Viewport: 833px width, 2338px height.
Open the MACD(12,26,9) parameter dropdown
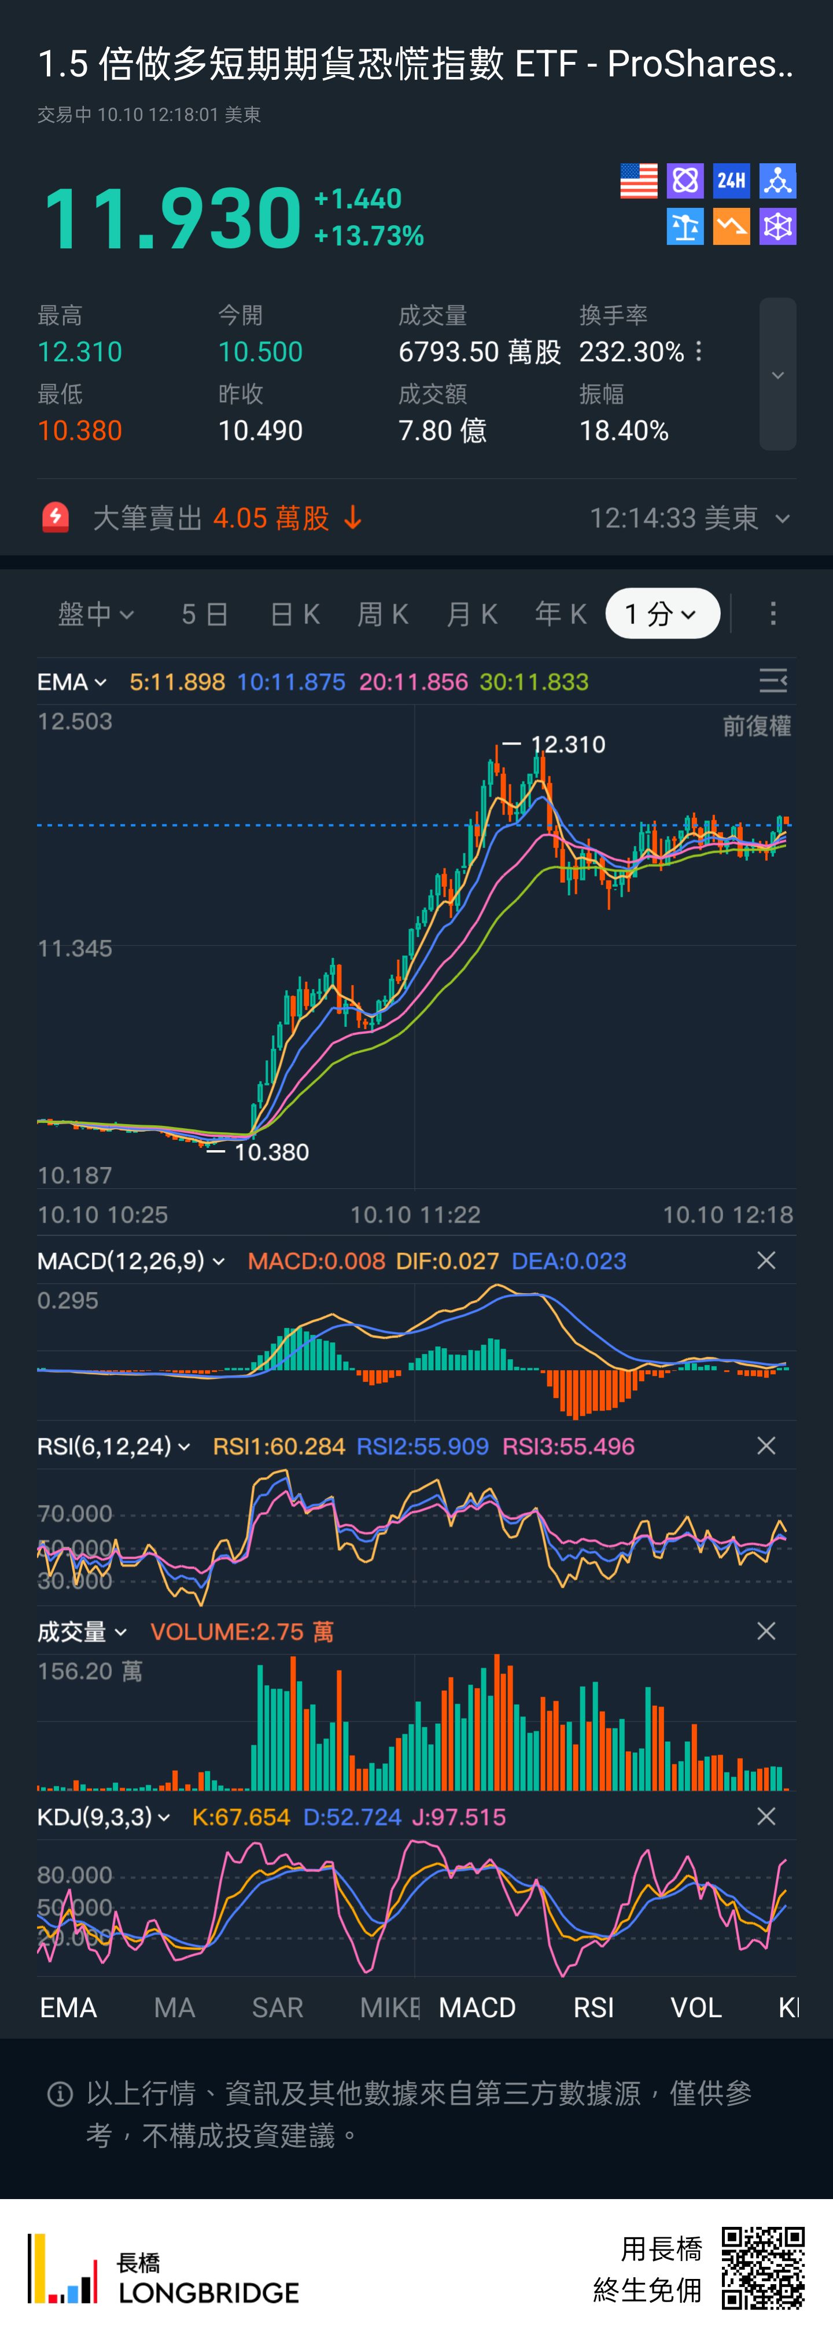(x=131, y=1261)
